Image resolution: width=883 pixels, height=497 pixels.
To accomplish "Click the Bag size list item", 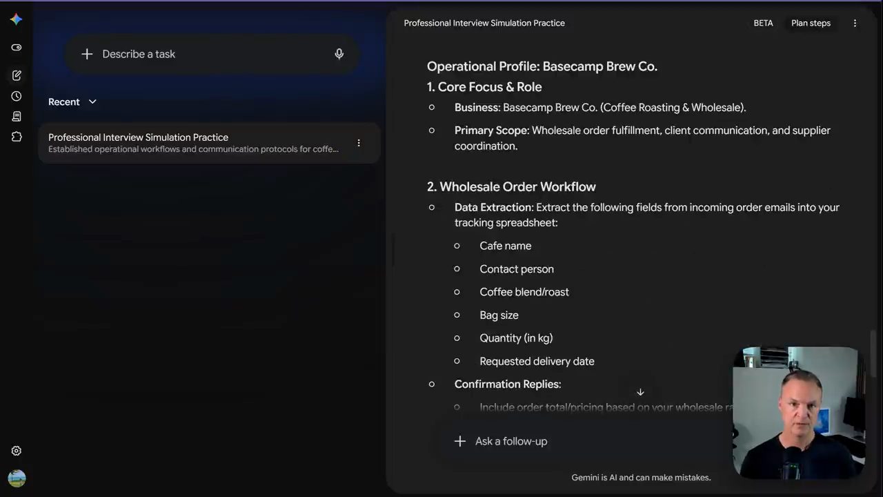I will (499, 315).
